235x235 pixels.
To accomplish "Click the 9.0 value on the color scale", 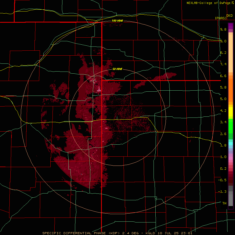I will point(223,41).
